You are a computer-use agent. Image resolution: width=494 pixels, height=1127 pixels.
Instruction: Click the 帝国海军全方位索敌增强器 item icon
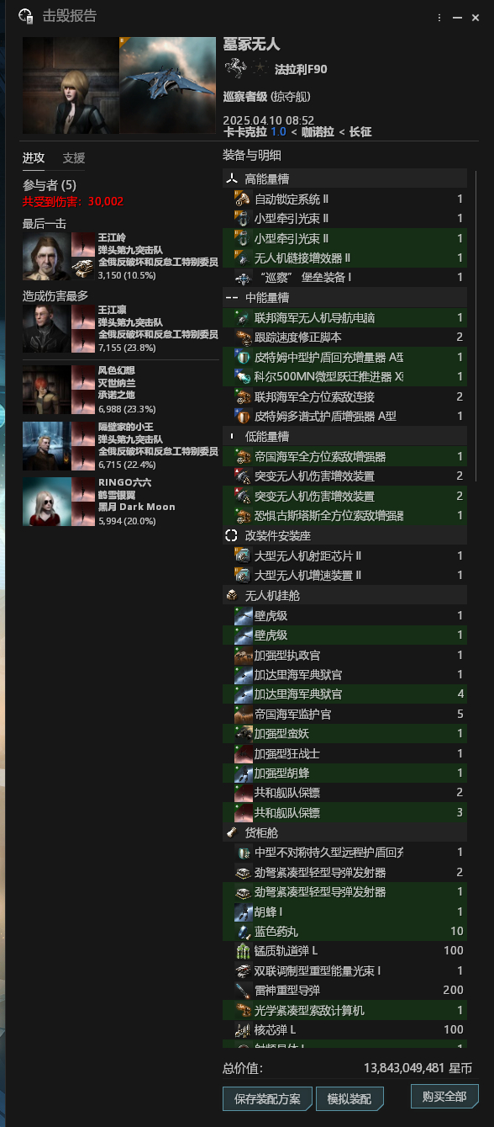point(242,457)
